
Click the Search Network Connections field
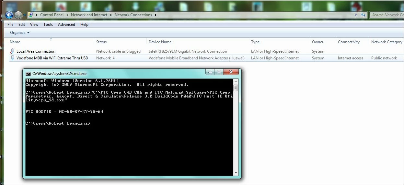pos(386,15)
